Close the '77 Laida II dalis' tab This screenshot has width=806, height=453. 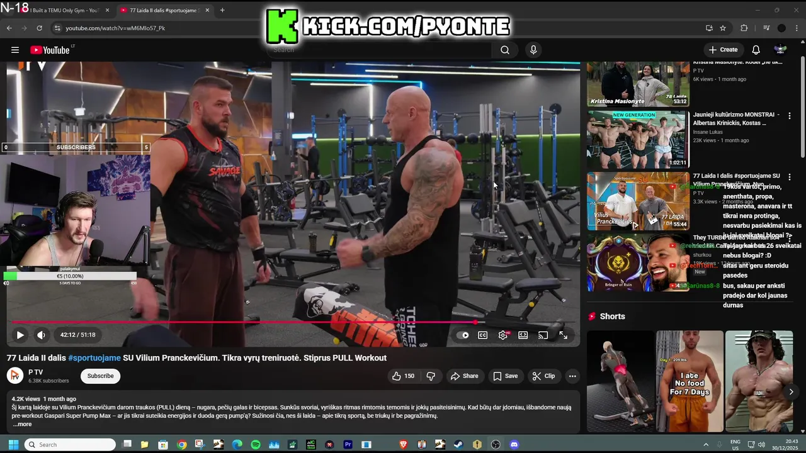207,10
